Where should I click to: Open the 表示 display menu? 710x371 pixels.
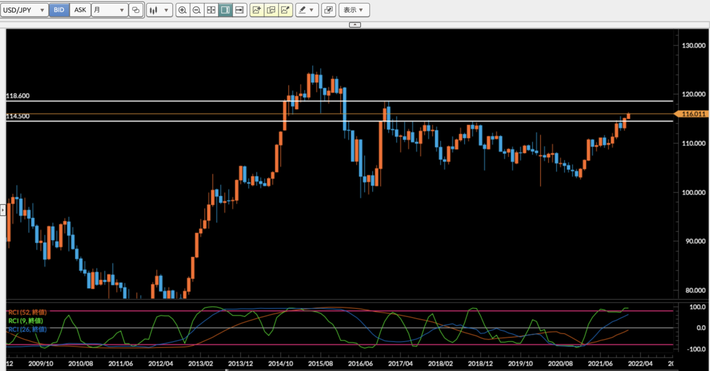(354, 10)
